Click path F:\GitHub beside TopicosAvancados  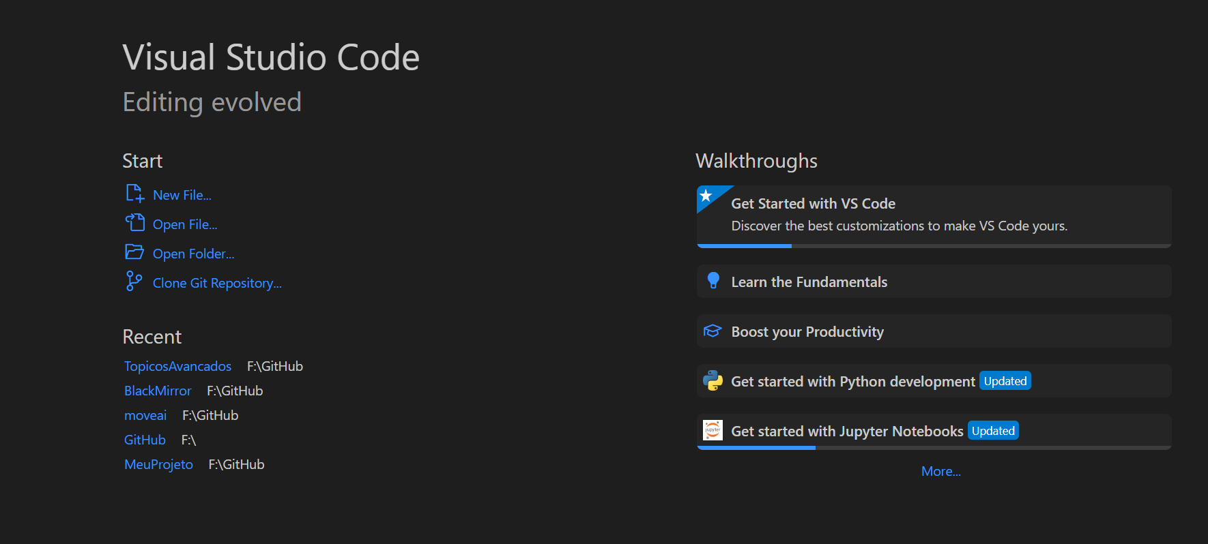(275, 366)
